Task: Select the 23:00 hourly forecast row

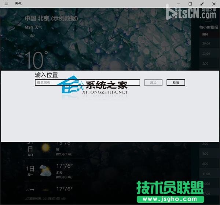Action: coord(209,54)
